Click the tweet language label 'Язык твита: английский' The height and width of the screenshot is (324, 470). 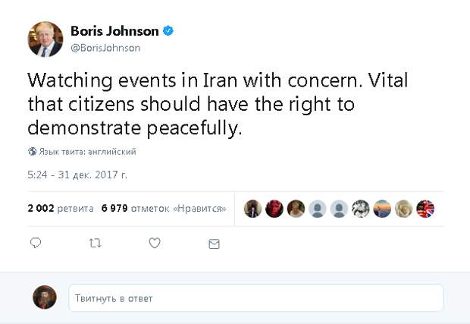87,152
